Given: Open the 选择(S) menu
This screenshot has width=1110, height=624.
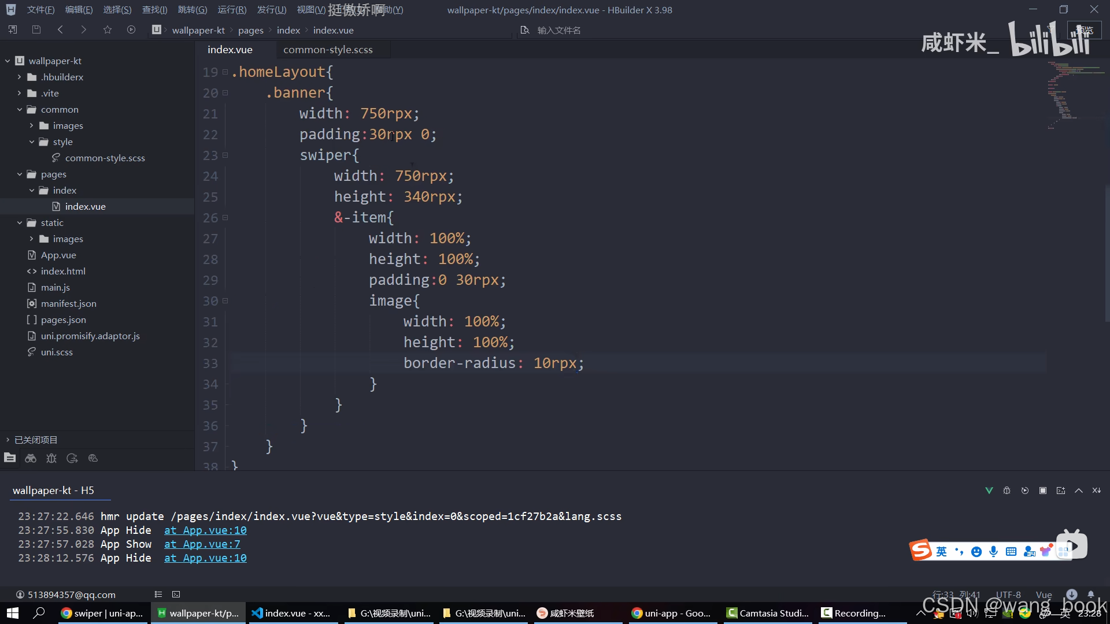Looking at the screenshot, I should click(x=117, y=10).
